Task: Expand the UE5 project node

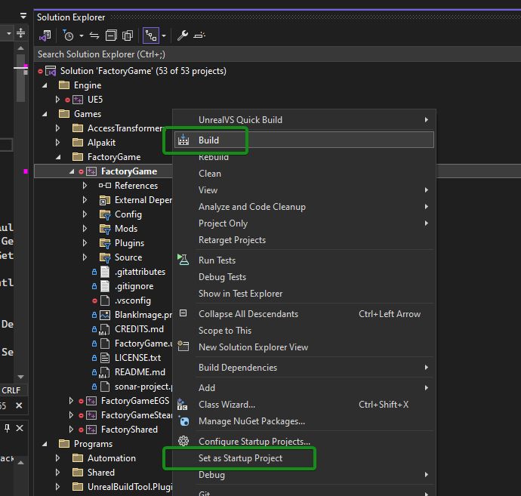Action: [57, 100]
